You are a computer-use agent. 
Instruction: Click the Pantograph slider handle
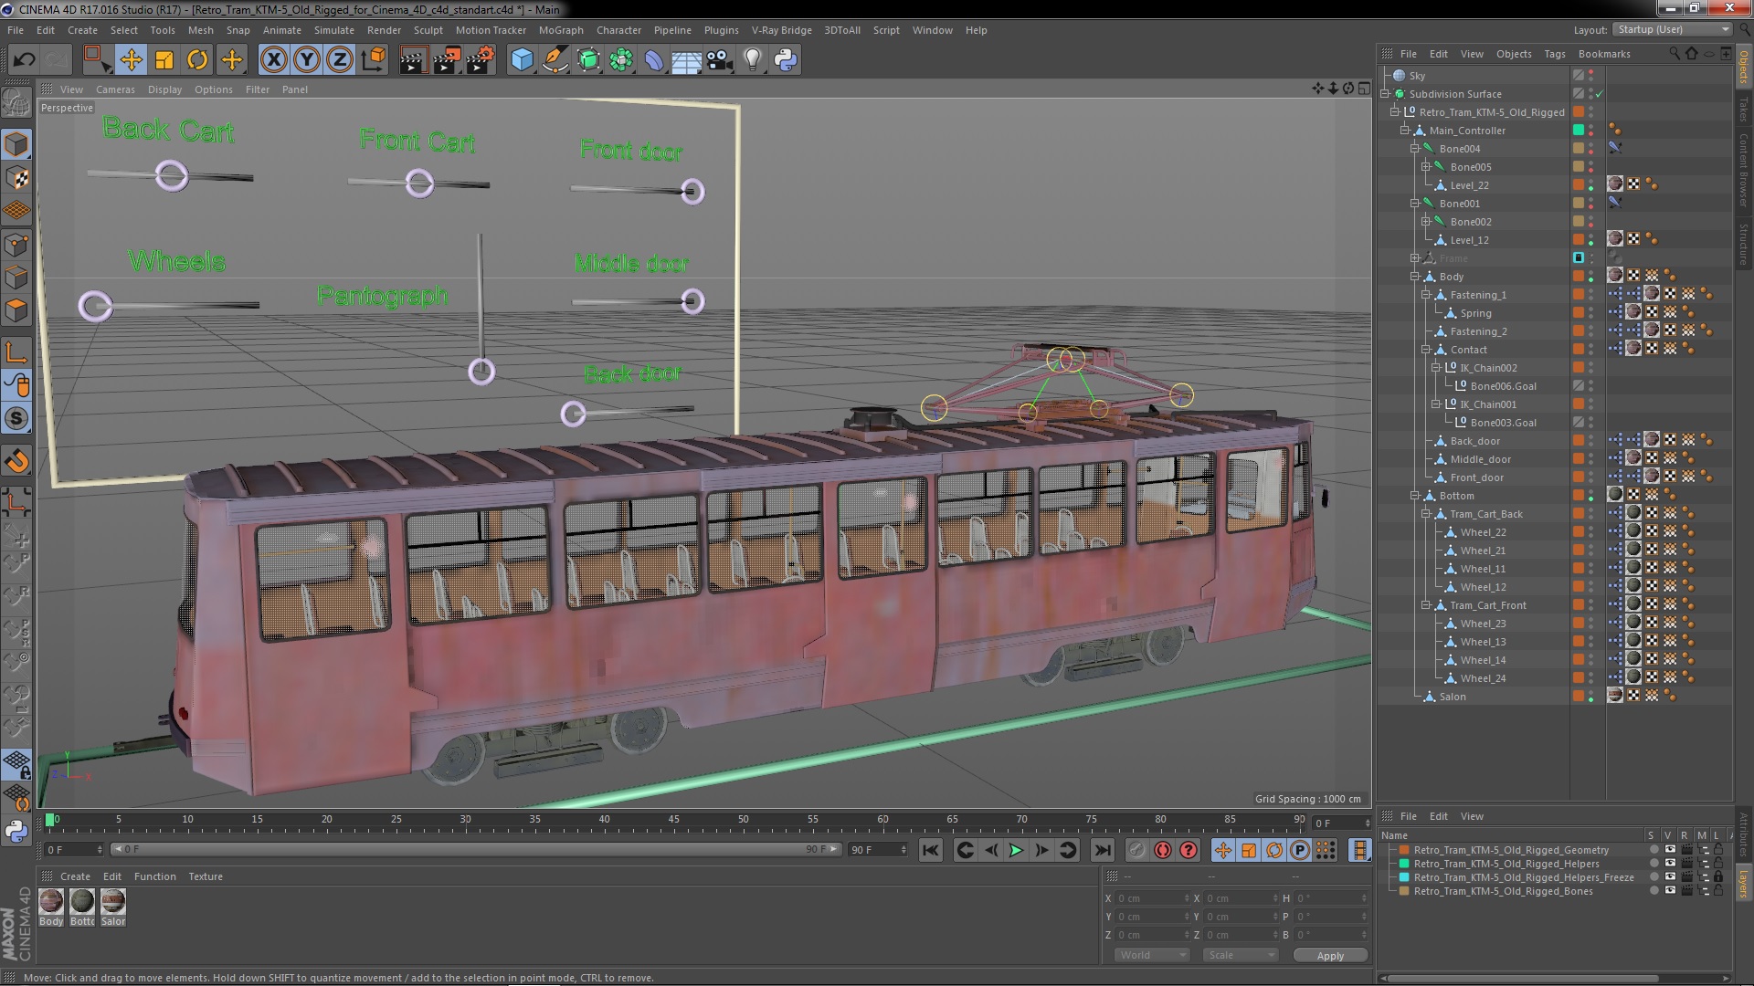point(481,372)
